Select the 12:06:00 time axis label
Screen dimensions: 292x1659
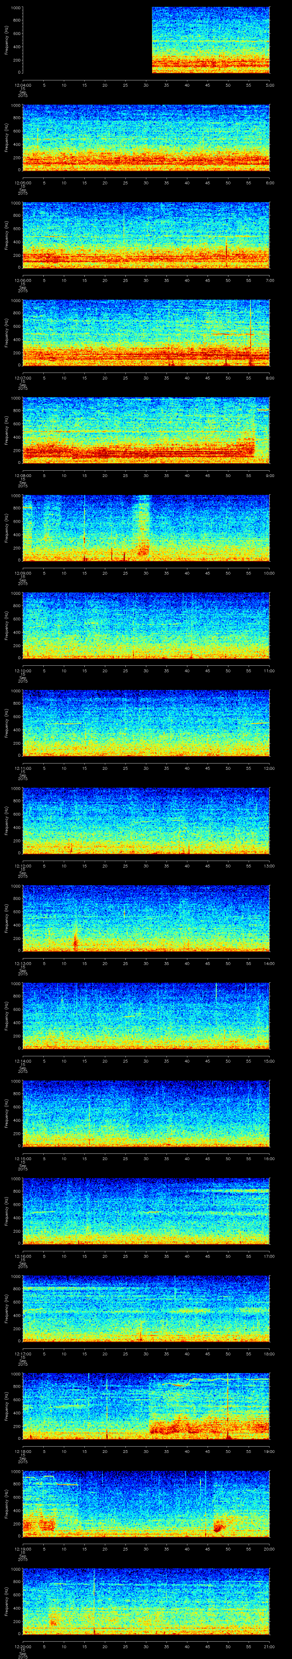coord(23,280)
